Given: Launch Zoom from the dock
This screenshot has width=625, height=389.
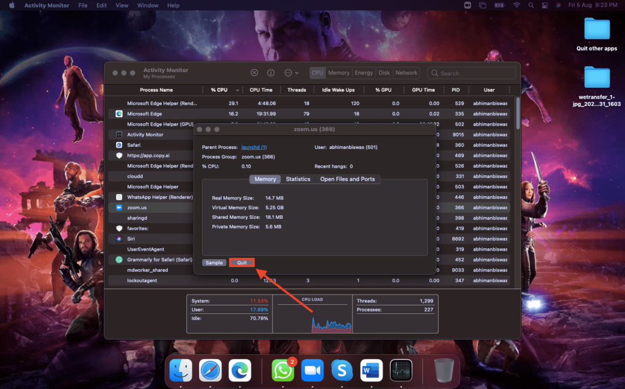Looking at the screenshot, I should 312,370.
